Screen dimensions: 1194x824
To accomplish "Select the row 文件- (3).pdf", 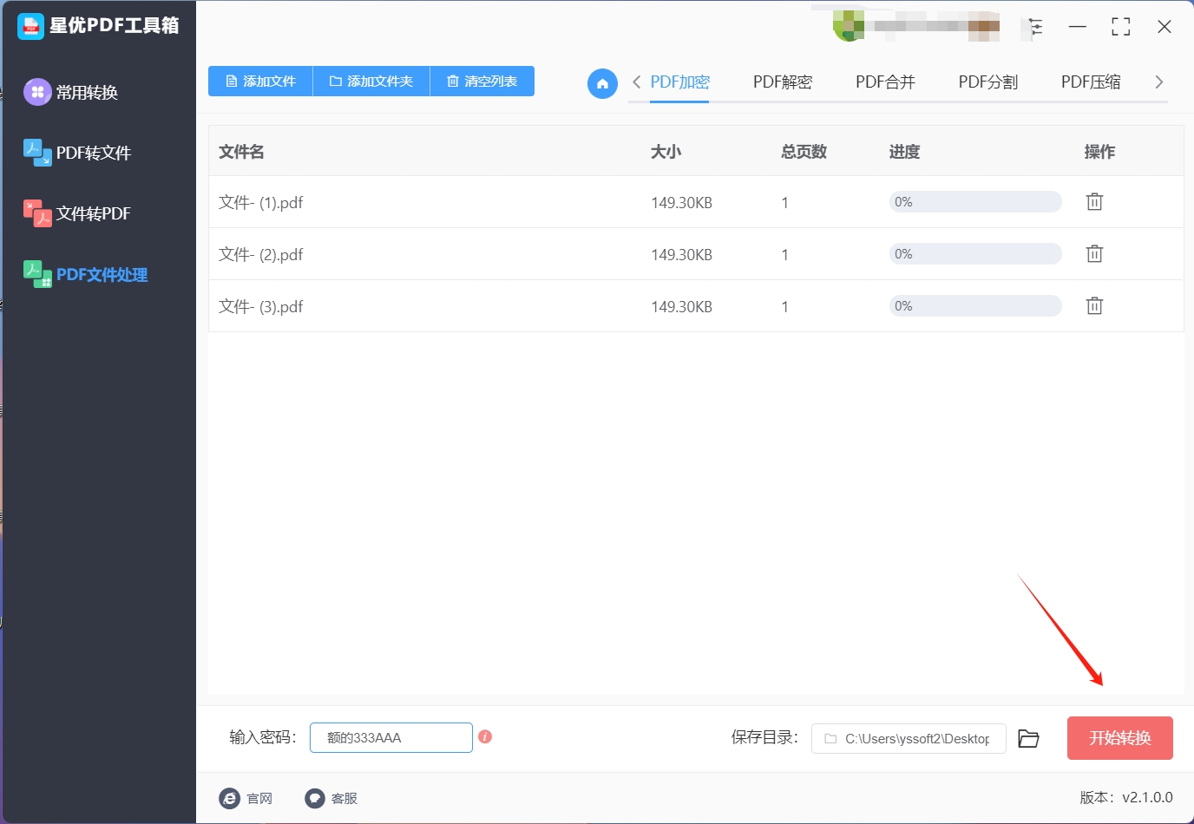I will [x=696, y=306].
